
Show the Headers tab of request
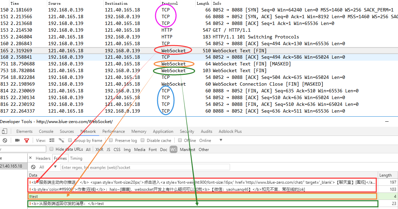point(43,158)
